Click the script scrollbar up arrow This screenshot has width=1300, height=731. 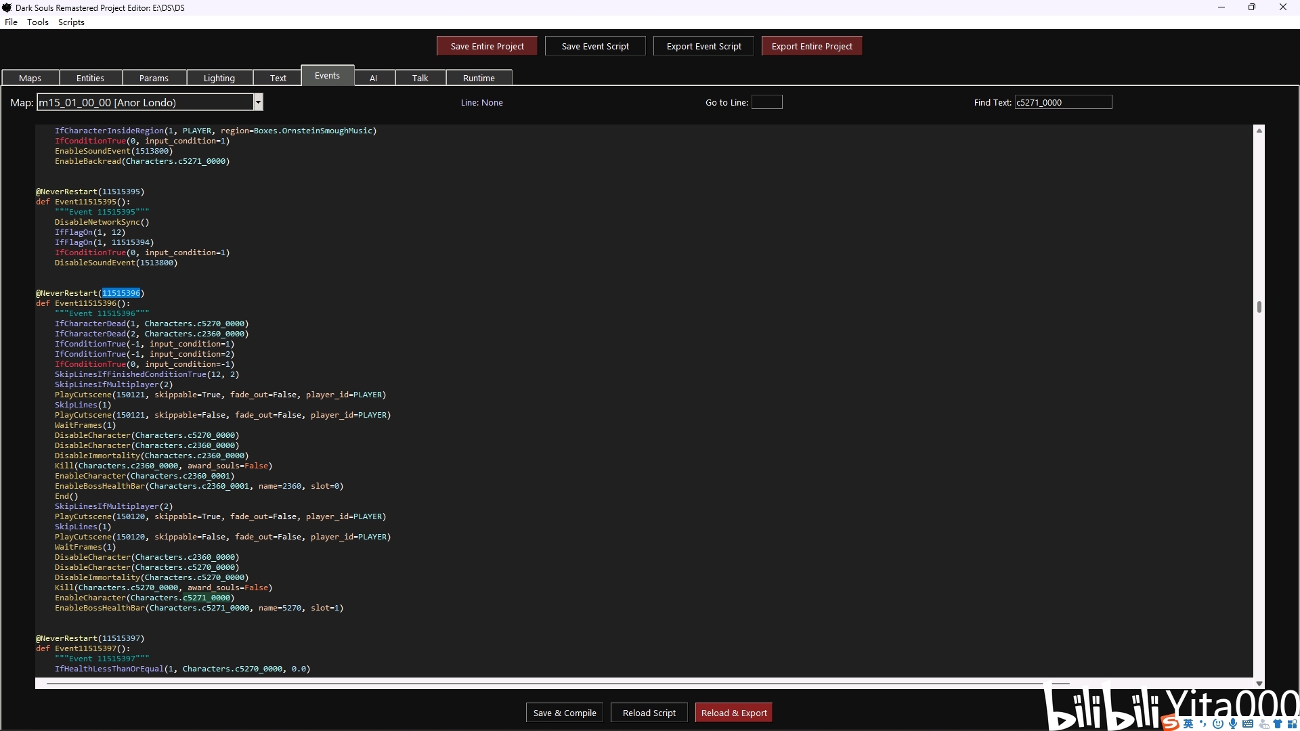pyautogui.click(x=1259, y=131)
